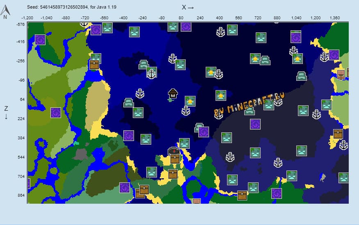Click the X axis arrow label
The image size is (359, 225).
click(x=188, y=7)
